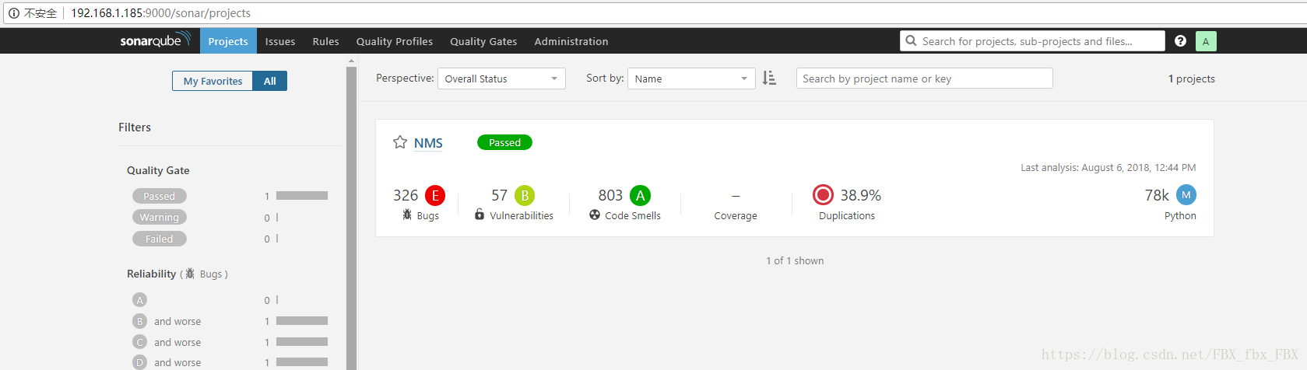
Task: Open the help question-mark icon
Action: pyautogui.click(x=1180, y=41)
